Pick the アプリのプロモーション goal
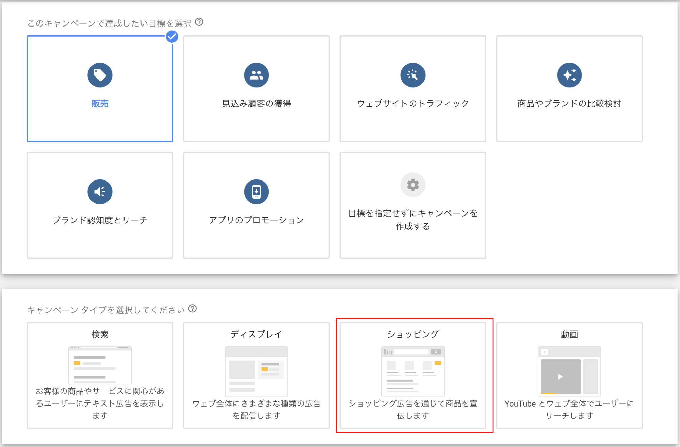The height and width of the screenshot is (447, 680). pos(256,204)
